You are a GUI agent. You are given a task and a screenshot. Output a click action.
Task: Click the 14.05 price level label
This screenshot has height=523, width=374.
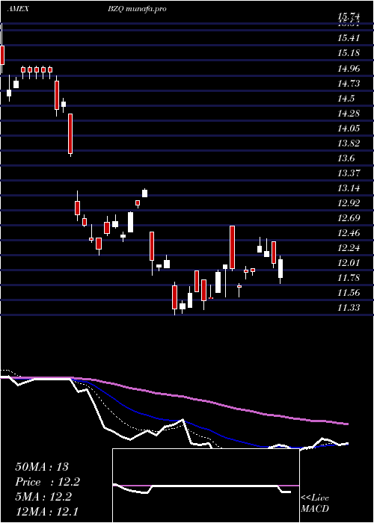coord(349,129)
